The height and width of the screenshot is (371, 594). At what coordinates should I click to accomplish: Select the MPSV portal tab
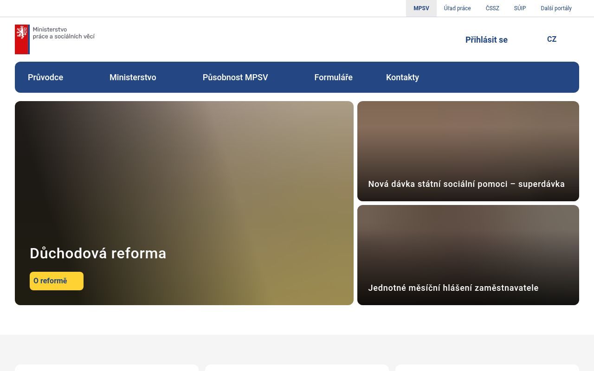[x=421, y=8]
